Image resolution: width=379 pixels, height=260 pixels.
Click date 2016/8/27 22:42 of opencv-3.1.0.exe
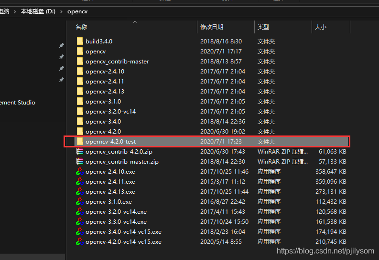click(223, 202)
